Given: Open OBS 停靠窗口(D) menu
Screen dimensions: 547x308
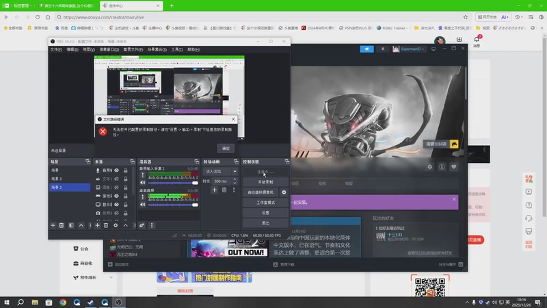Looking at the screenshot, I should click(109, 49).
